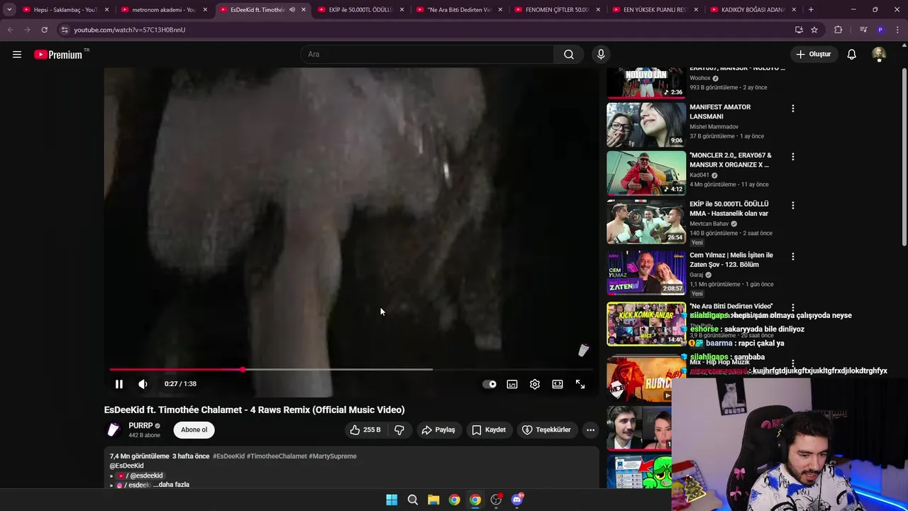Click the search magnifier button

[x=569, y=54]
